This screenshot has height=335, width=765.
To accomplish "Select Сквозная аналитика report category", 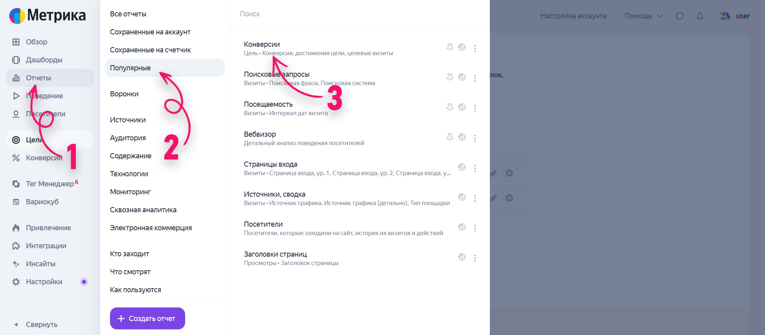I will click(x=143, y=210).
